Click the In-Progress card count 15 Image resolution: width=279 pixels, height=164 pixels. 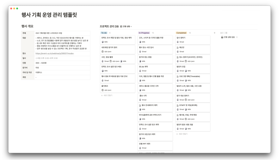[153, 33]
